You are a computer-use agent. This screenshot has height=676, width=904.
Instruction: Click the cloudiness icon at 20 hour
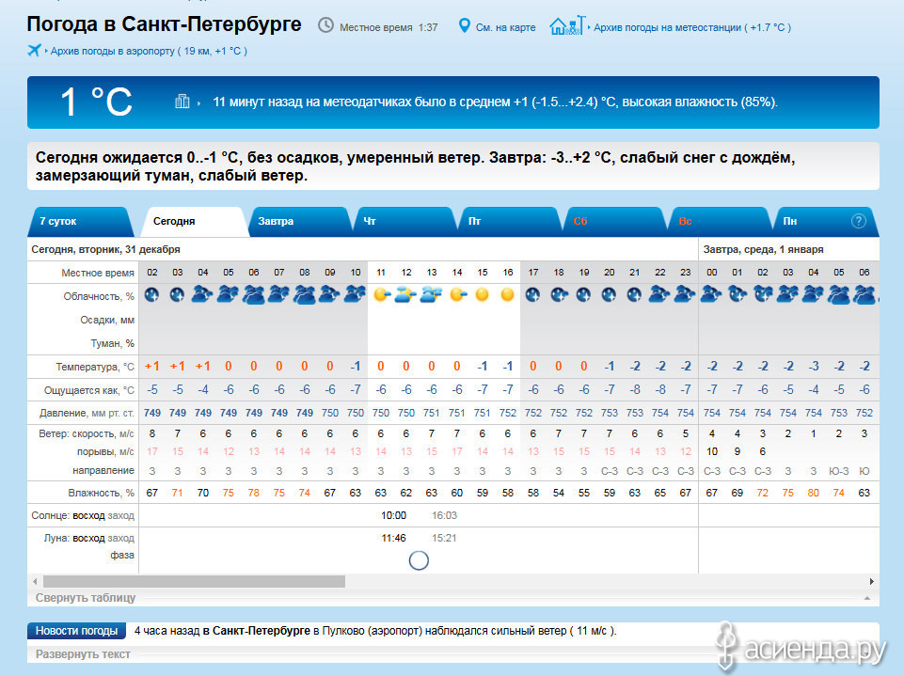[609, 295]
